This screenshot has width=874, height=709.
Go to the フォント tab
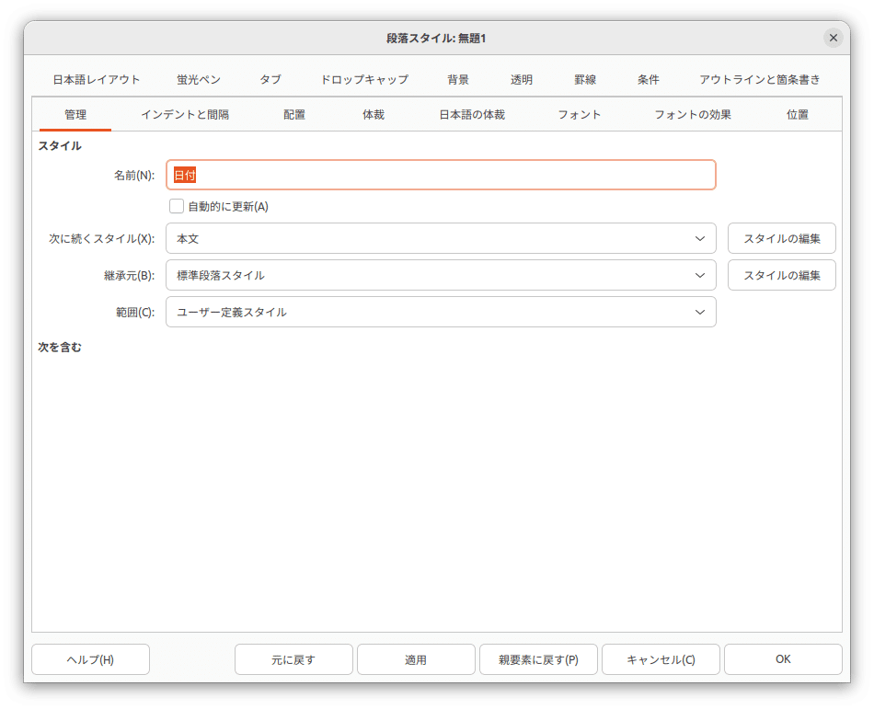[x=580, y=115]
